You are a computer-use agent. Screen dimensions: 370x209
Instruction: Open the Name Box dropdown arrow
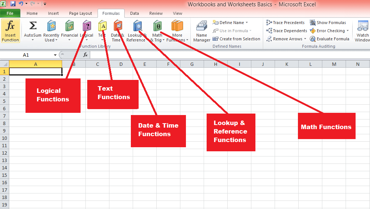click(x=55, y=55)
